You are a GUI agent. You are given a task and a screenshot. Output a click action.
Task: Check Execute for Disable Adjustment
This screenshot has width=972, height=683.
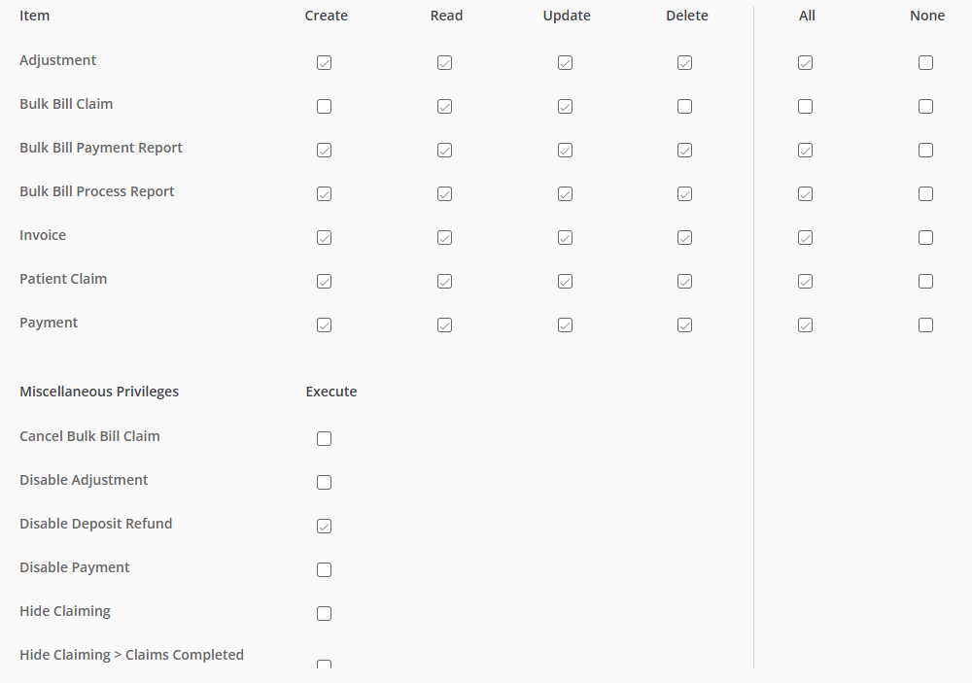[325, 482]
